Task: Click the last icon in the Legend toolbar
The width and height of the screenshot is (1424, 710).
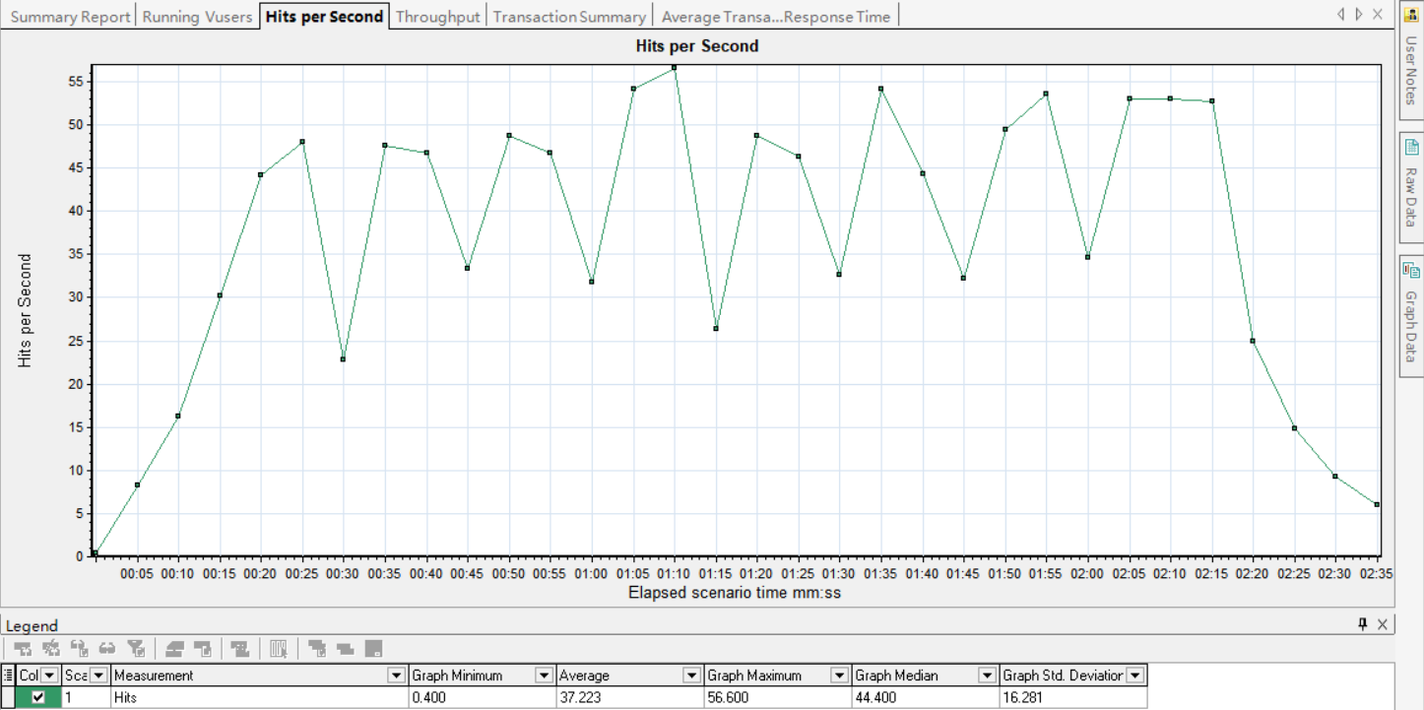Action: (373, 649)
